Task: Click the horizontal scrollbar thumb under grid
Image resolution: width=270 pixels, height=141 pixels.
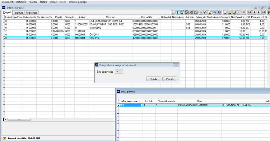Action: [x=19, y=119]
